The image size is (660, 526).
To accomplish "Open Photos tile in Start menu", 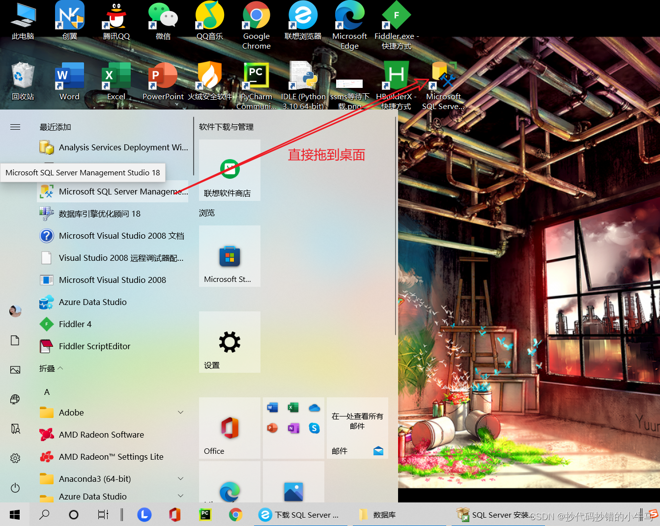I will pos(293,482).
